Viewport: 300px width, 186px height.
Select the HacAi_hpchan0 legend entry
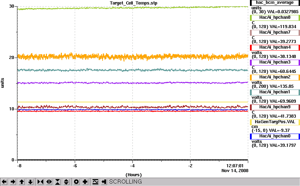[x=275, y=136]
